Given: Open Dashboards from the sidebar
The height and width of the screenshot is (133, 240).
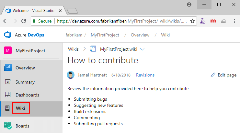Looking at the screenshot, I should [x=27, y=95].
